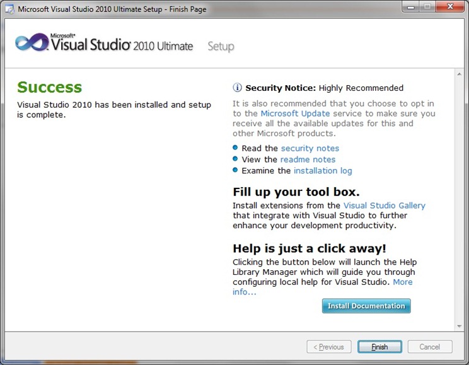Click the setup window title bar icon
The image size is (469, 365).
(x=9, y=9)
